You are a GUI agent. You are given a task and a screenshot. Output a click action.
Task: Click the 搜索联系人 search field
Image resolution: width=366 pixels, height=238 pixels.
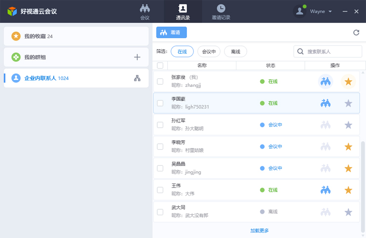pyautogui.click(x=332, y=51)
